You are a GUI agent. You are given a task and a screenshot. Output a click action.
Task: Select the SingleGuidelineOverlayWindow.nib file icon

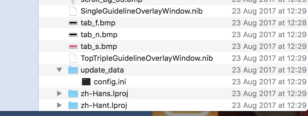(x=73, y=11)
